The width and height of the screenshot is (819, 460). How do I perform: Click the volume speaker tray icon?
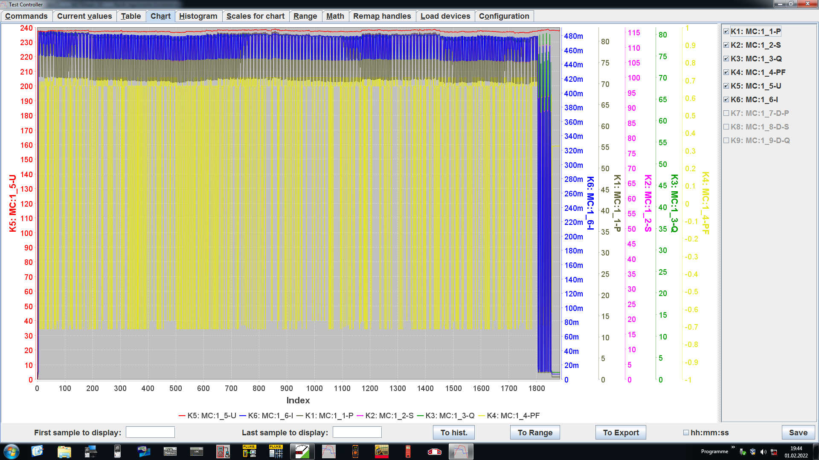[x=763, y=452]
